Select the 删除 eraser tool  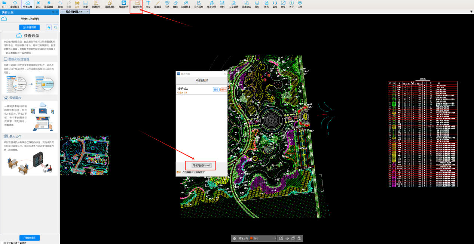coord(175,4)
